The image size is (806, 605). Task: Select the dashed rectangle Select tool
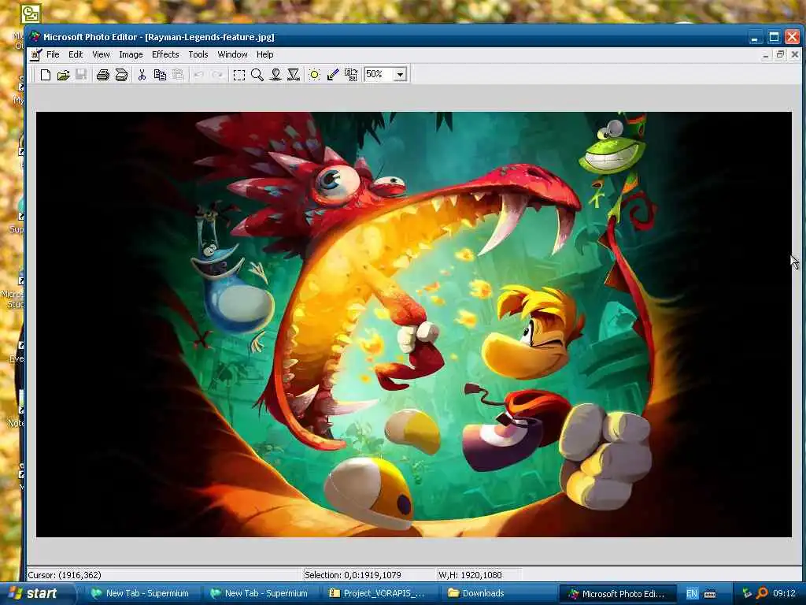tap(239, 75)
